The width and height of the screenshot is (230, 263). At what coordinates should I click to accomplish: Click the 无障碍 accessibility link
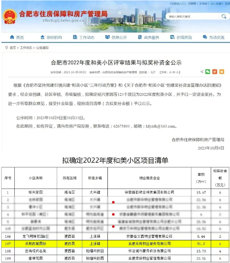pos(192,4)
